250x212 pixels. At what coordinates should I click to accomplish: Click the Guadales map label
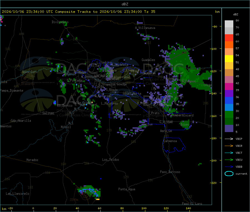click(x=148, y=60)
